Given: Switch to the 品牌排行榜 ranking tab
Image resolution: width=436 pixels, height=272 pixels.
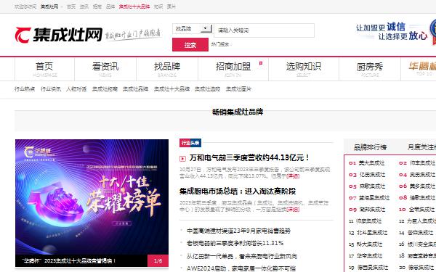Looking at the screenshot, I should [370, 147].
